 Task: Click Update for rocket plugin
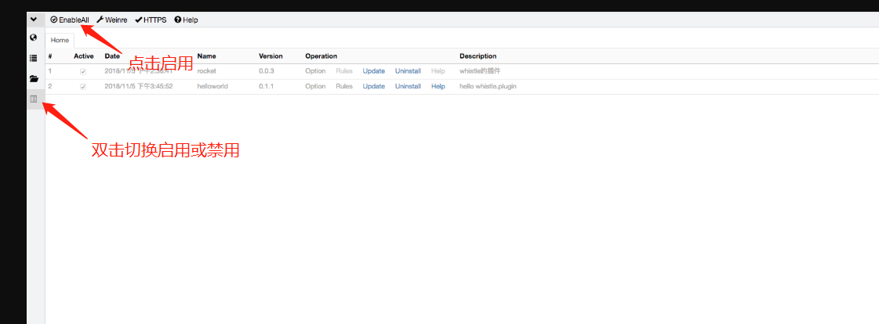pyautogui.click(x=374, y=71)
